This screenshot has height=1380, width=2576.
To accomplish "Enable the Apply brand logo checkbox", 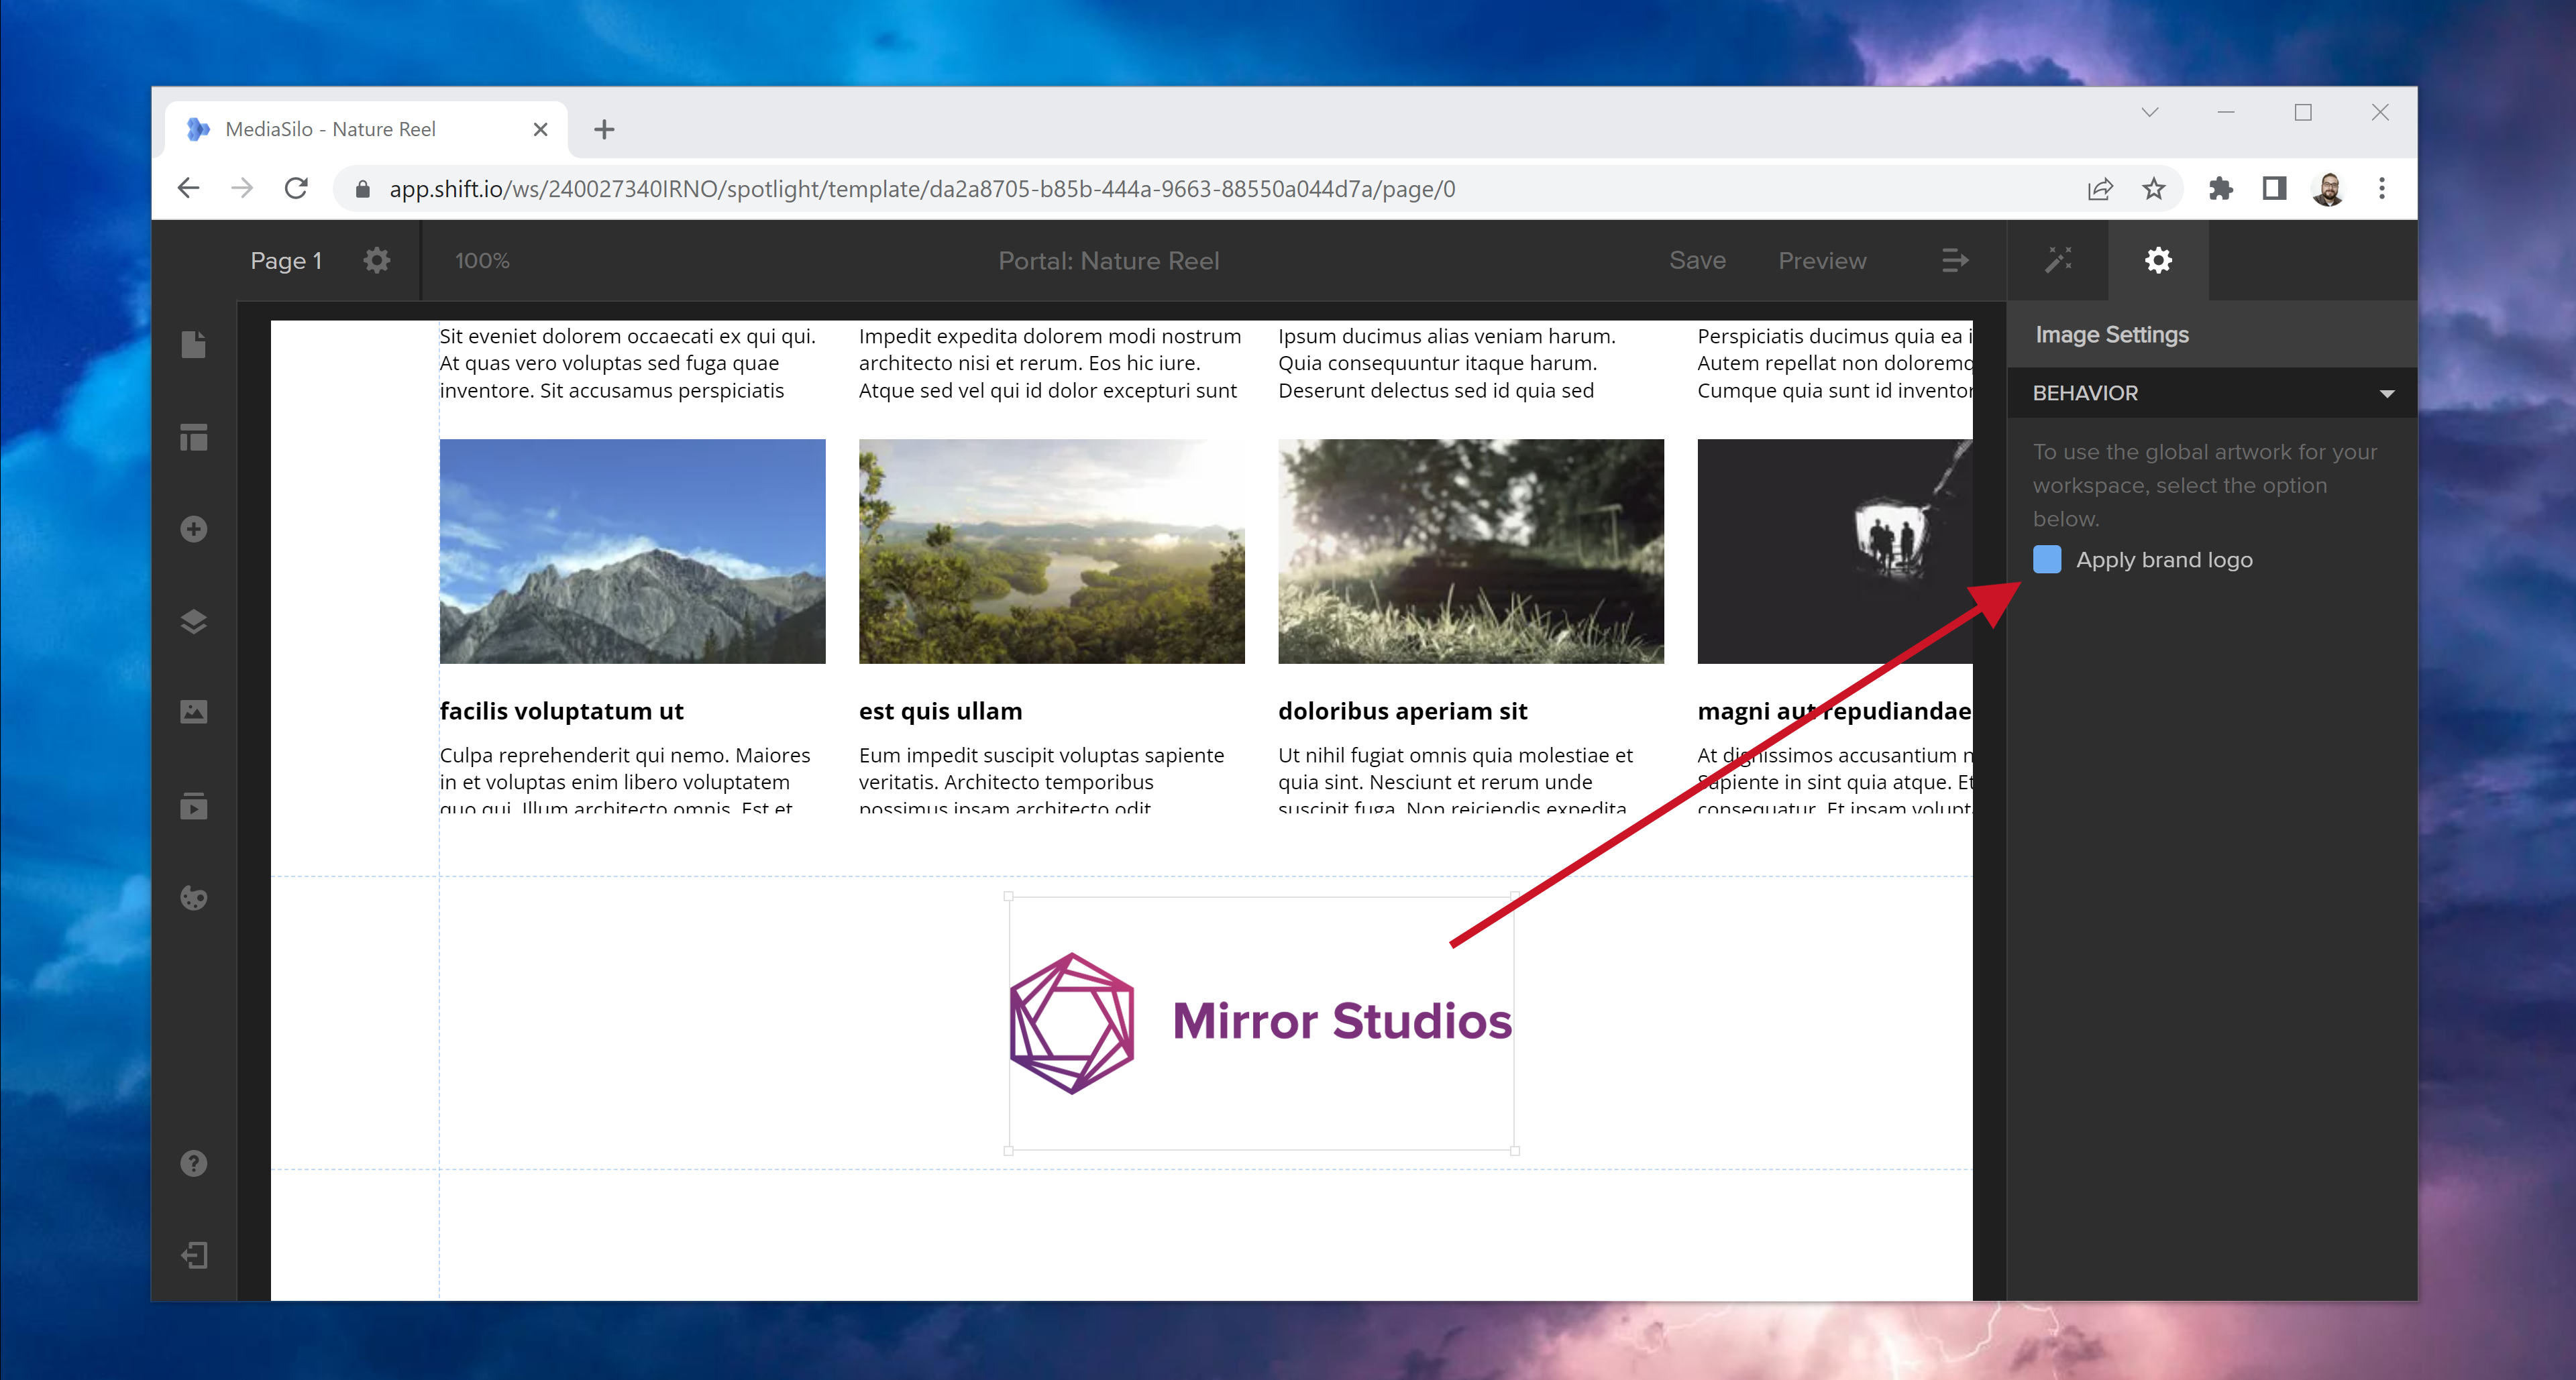I will [x=2047, y=560].
